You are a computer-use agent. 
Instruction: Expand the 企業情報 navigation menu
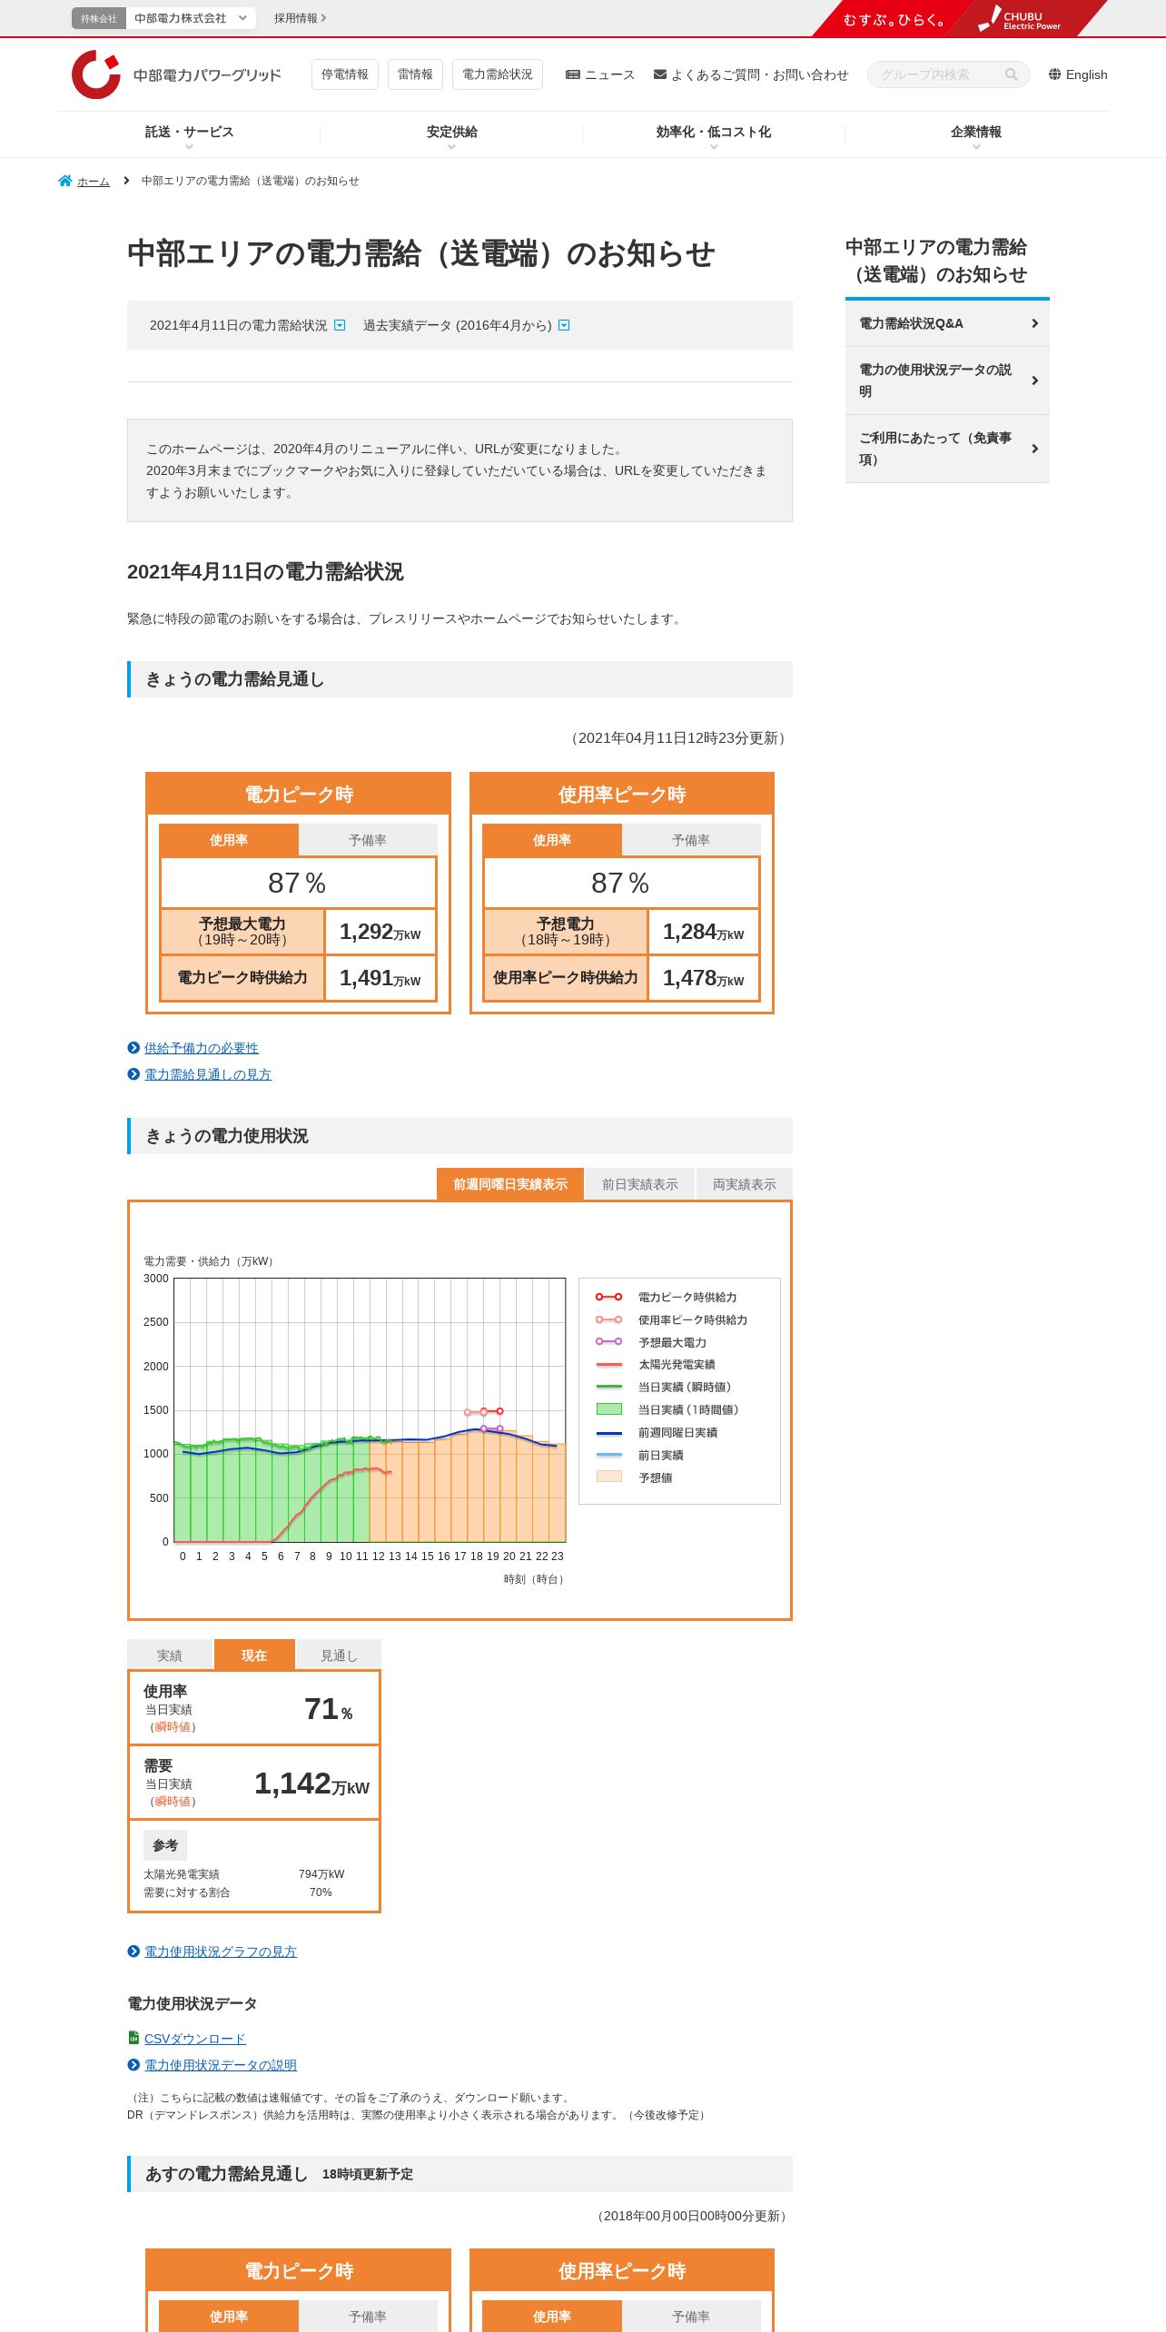976,134
